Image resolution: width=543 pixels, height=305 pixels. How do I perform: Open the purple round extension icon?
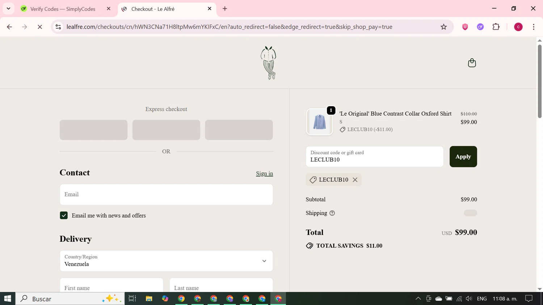480,27
